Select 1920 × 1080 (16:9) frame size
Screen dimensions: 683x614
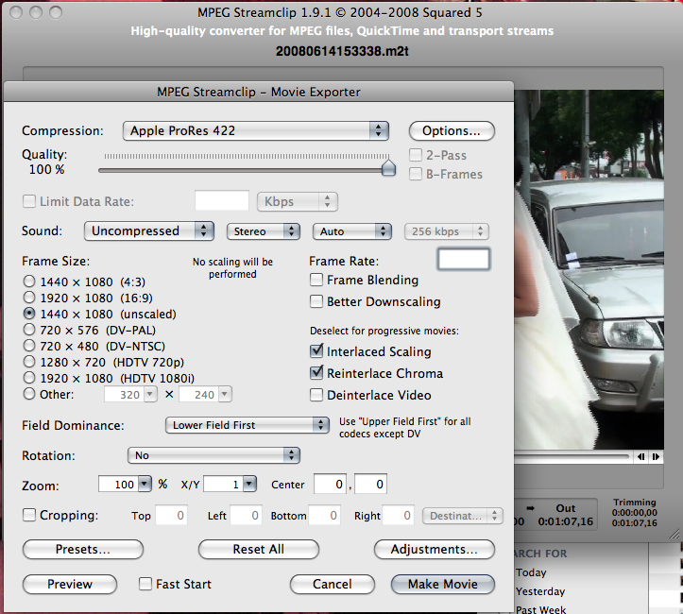[x=29, y=298]
